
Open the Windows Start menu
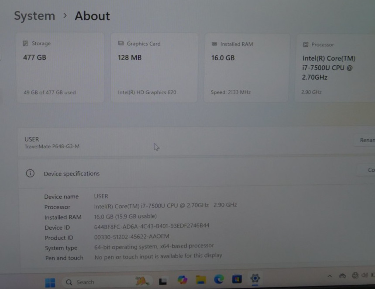[50, 282]
